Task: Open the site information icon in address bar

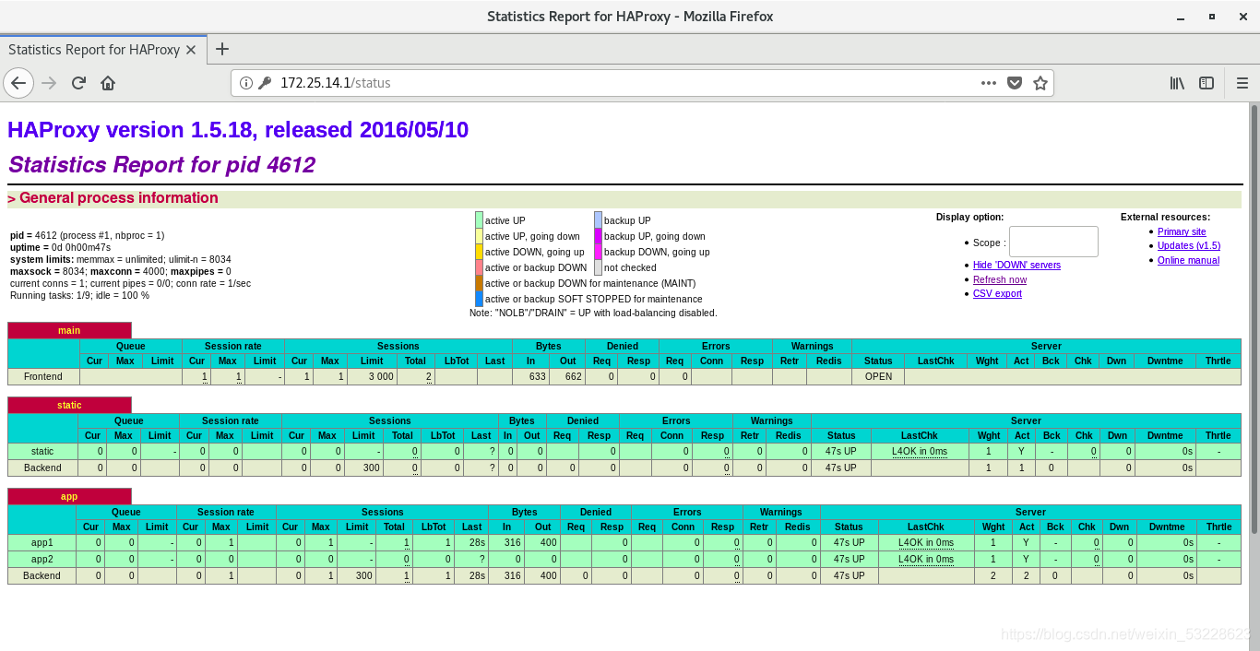Action: (x=246, y=83)
